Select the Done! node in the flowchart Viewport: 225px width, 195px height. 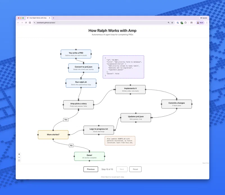89,156
